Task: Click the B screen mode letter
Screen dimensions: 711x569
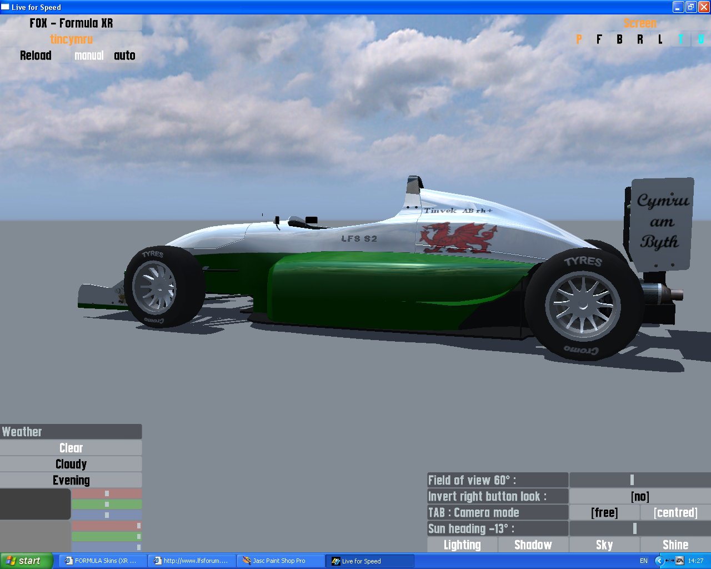Action: click(x=619, y=39)
